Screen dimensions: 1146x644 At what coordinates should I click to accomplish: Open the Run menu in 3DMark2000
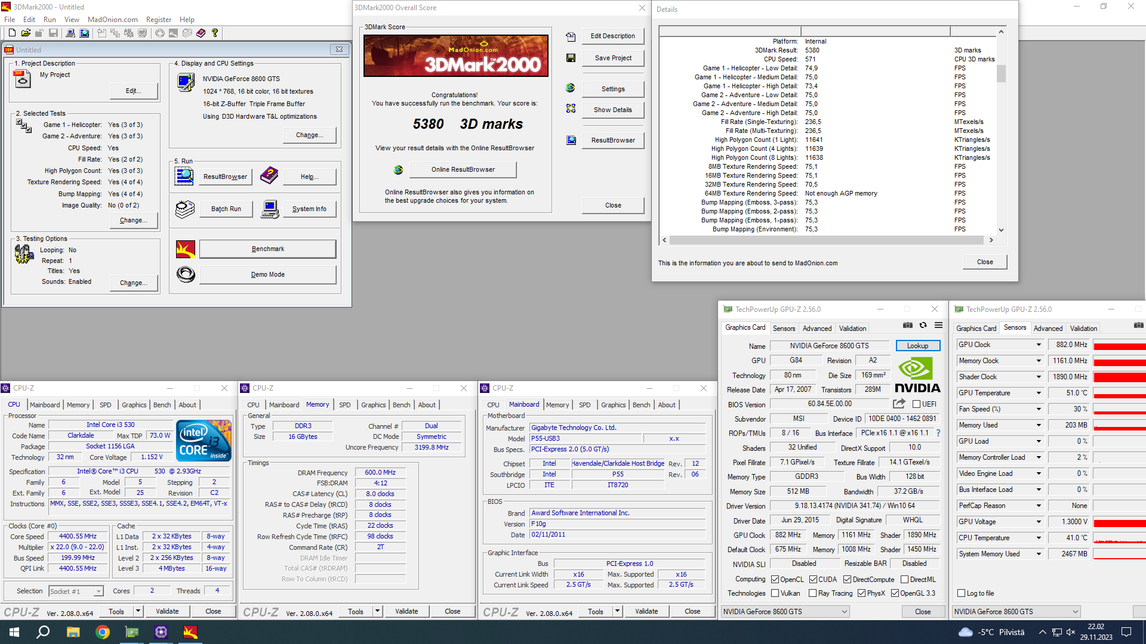(50, 20)
